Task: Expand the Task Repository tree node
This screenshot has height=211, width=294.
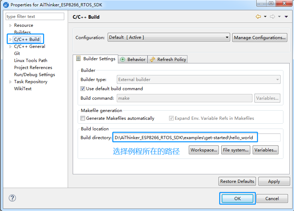Action: [x=10, y=82]
